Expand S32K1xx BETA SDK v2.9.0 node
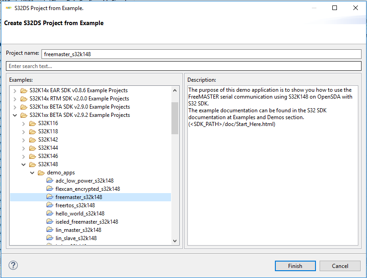The width and height of the screenshot is (367, 278). point(15,107)
